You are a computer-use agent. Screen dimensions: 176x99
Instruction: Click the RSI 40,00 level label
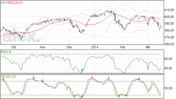click(168, 68)
